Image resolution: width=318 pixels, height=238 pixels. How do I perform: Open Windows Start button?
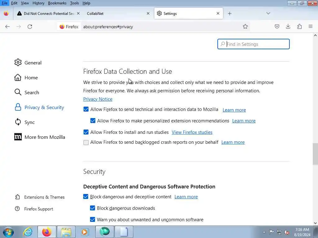[x=8, y=232]
